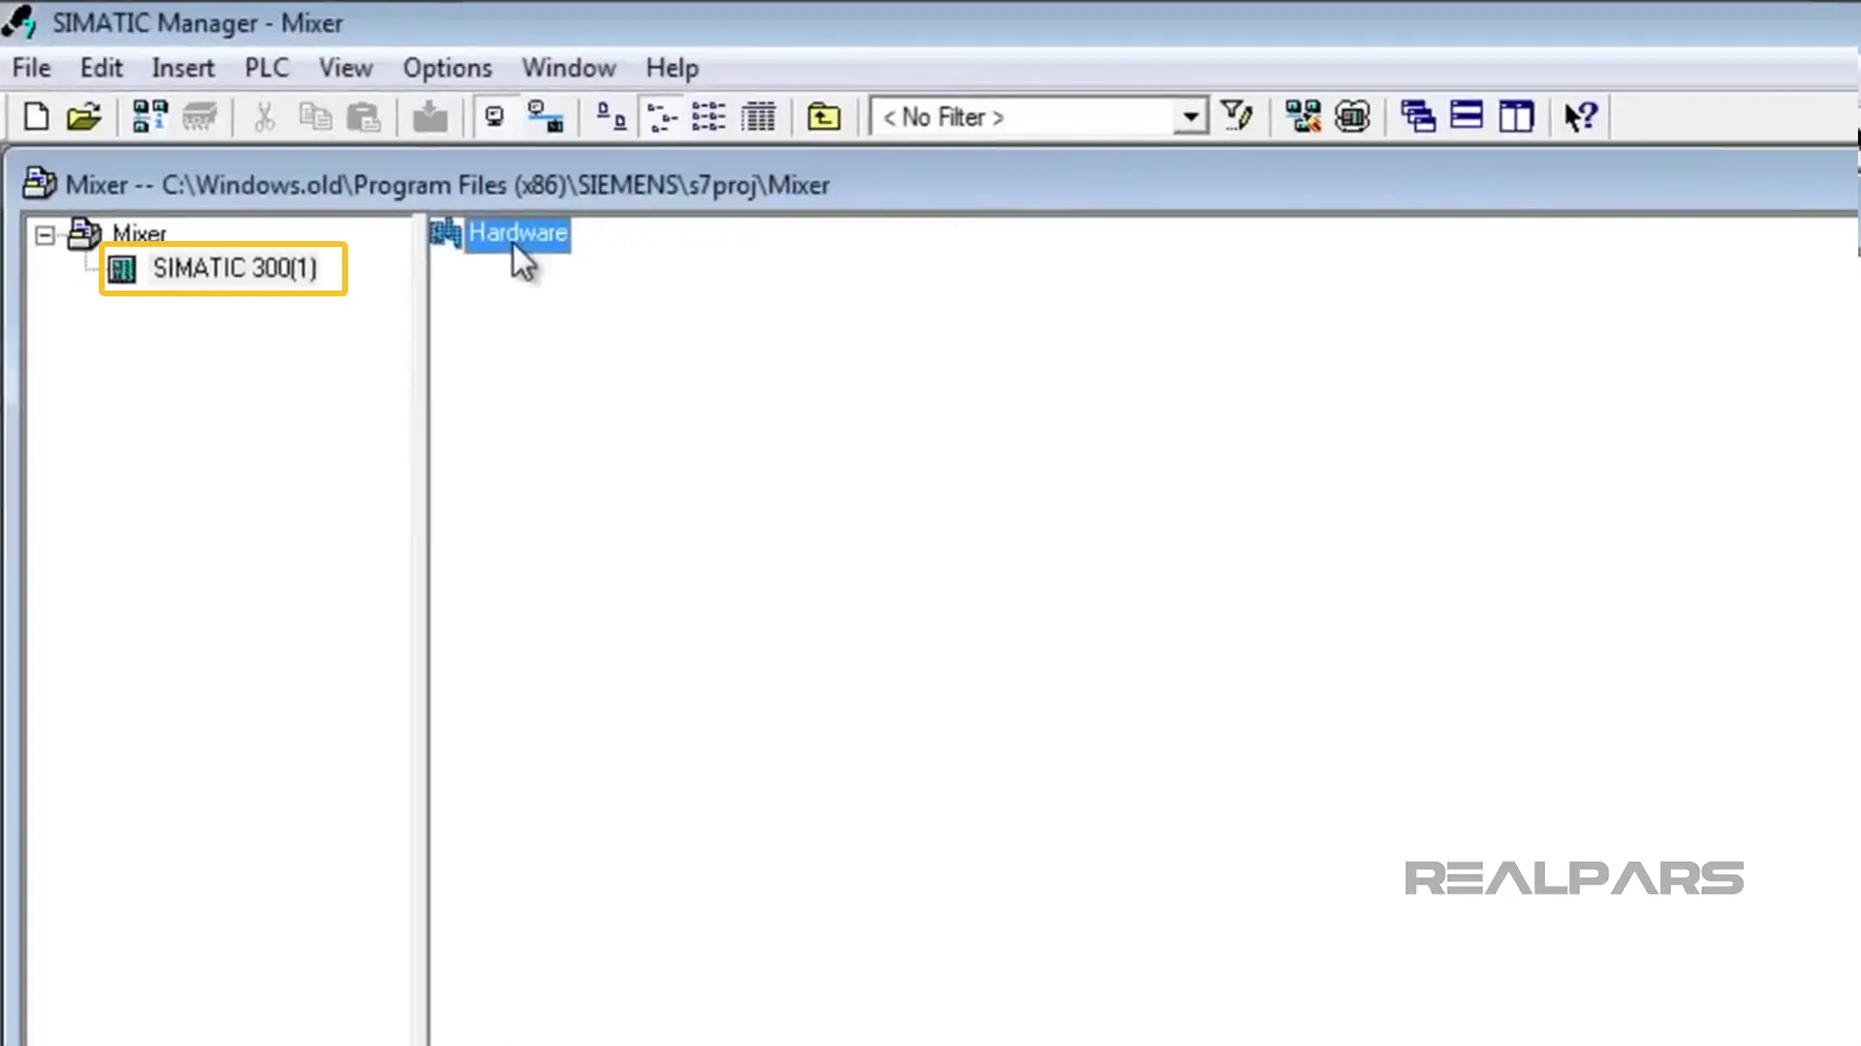This screenshot has height=1046, width=1861.
Task: Click the Simulation On/Off icon
Action: [1352, 117]
